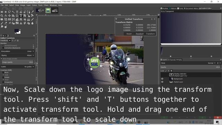This screenshot has height=125, width=222.
Task: Select the Dodge/Burn tool
Action: click(x=6, y=27)
